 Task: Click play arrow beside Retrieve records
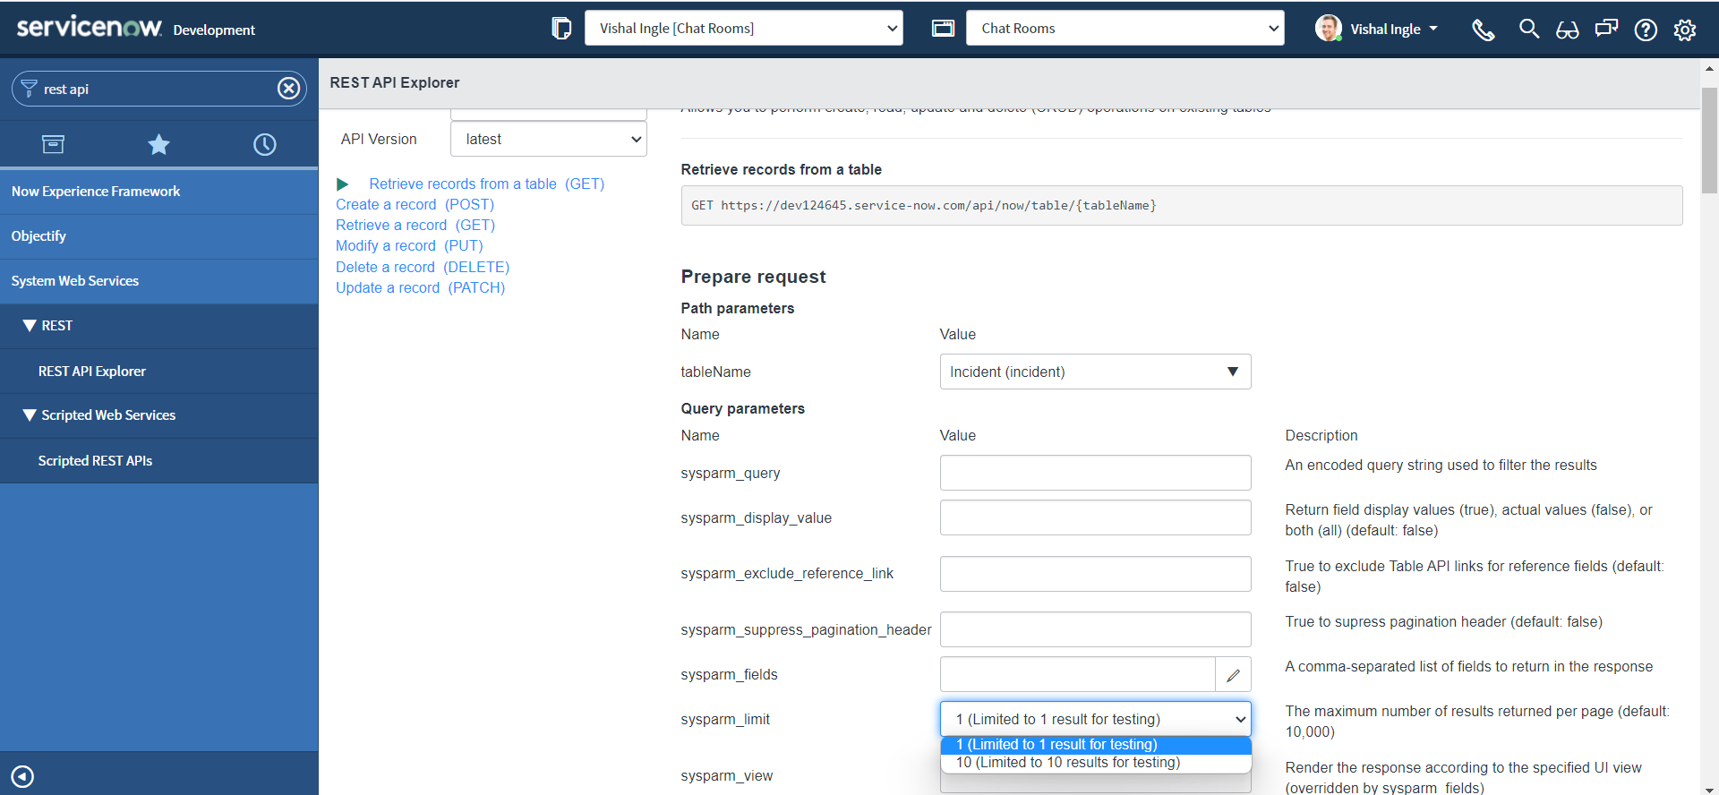(x=342, y=184)
